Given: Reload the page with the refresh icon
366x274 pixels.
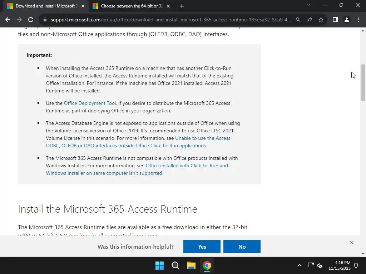Looking at the screenshot, I should (x=31, y=20).
